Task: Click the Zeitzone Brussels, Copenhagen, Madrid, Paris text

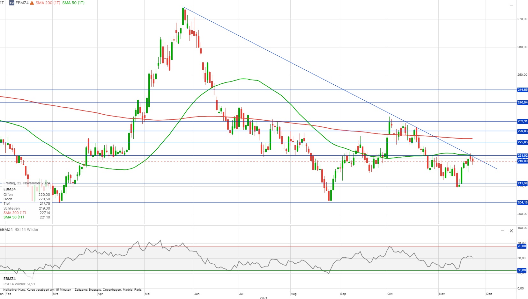Action: pyautogui.click(x=108, y=290)
